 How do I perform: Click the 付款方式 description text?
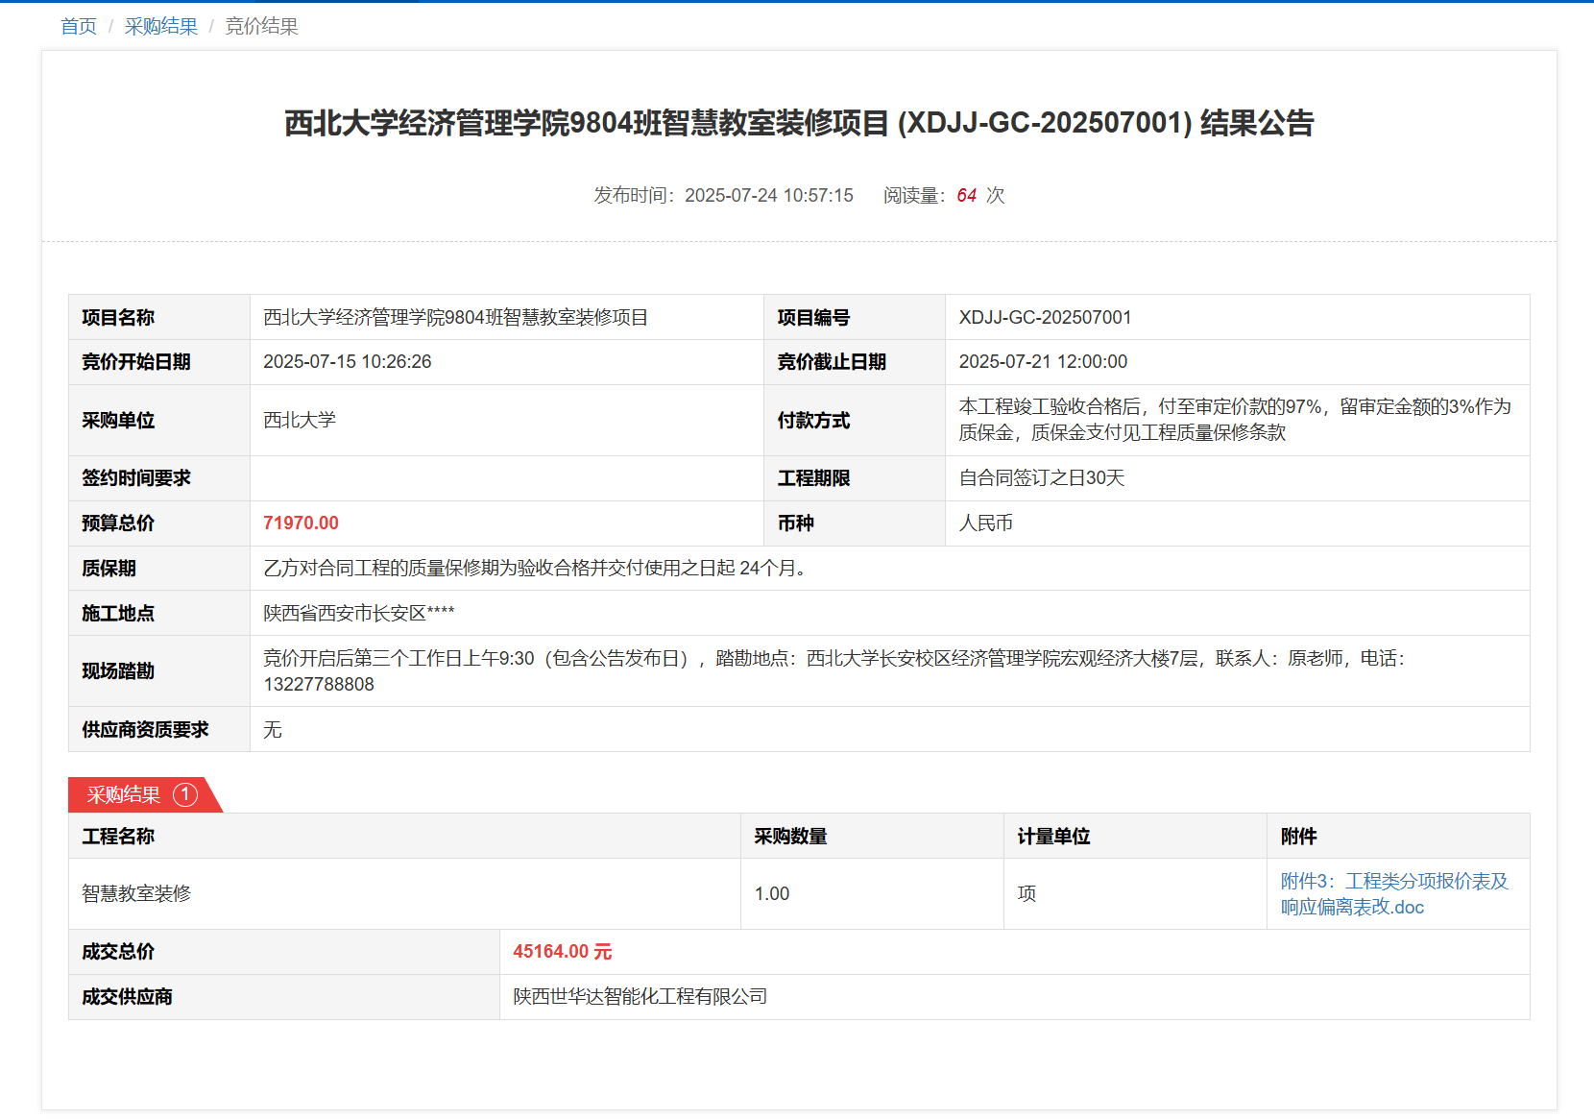click(1234, 420)
